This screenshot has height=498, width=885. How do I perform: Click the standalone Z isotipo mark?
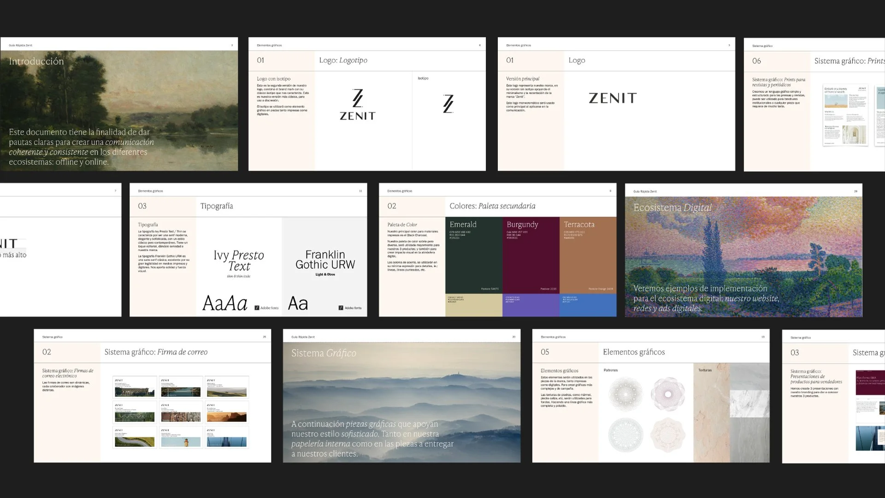(448, 103)
